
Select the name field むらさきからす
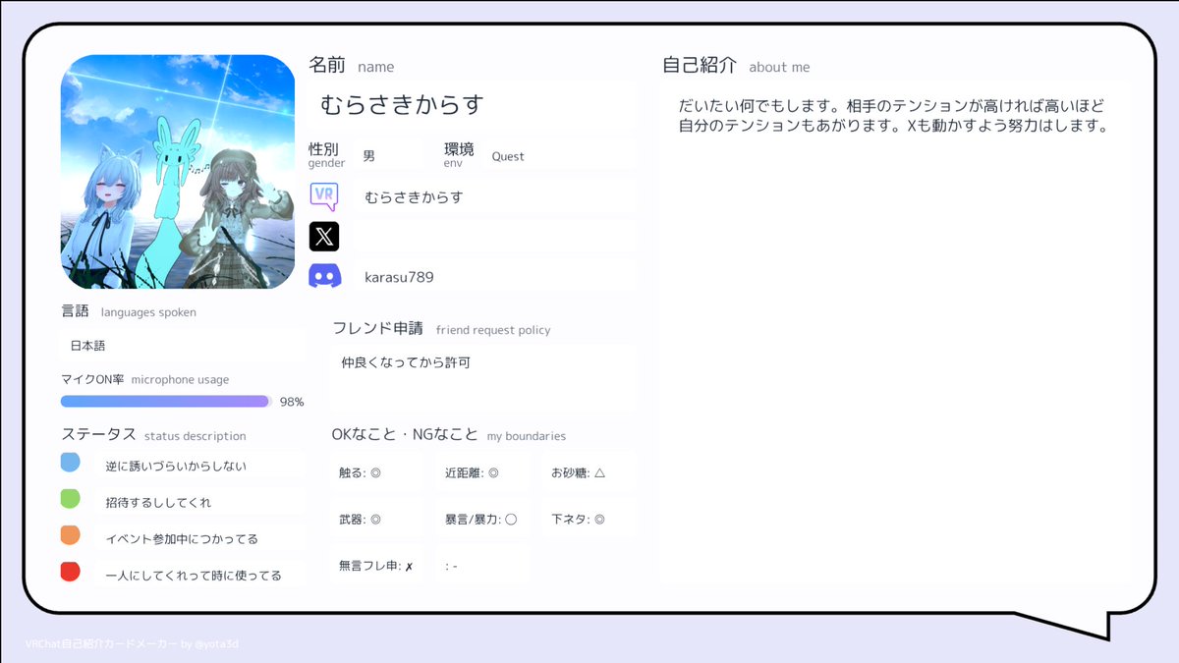pyautogui.click(x=474, y=105)
